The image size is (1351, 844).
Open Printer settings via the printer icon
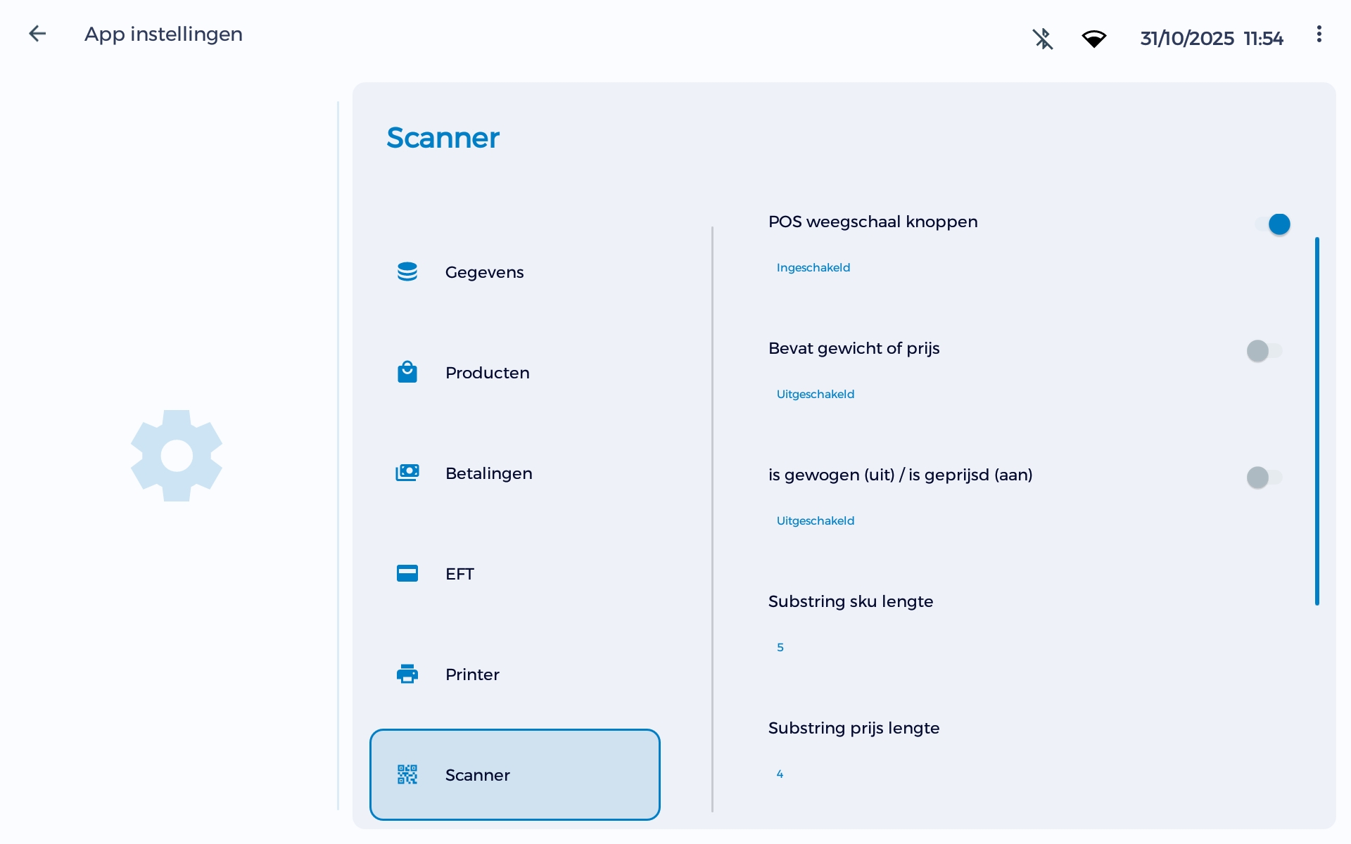point(408,674)
